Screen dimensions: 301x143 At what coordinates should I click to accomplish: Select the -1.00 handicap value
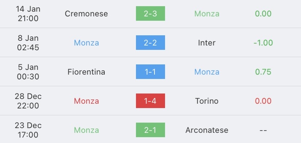[263, 43]
